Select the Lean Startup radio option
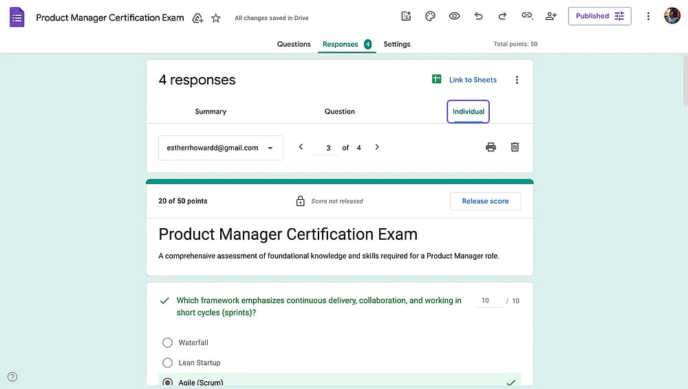 167,363
